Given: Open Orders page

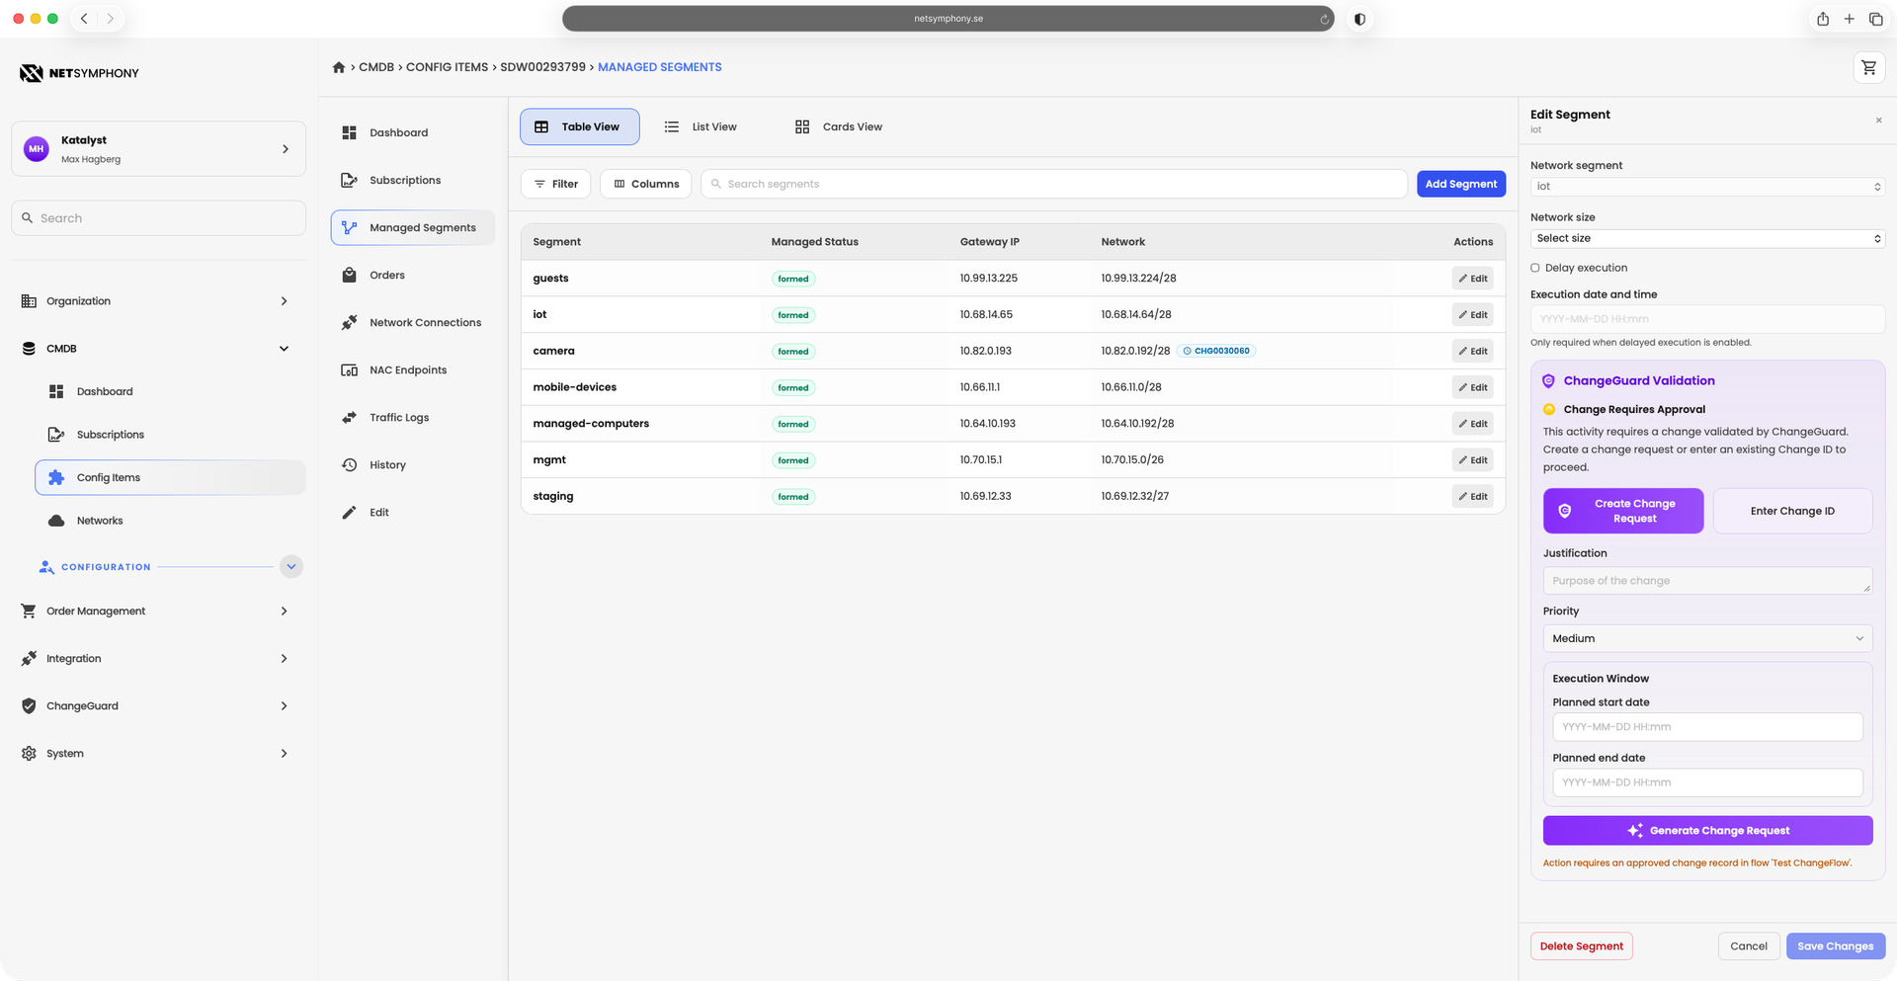Looking at the screenshot, I should point(413,275).
